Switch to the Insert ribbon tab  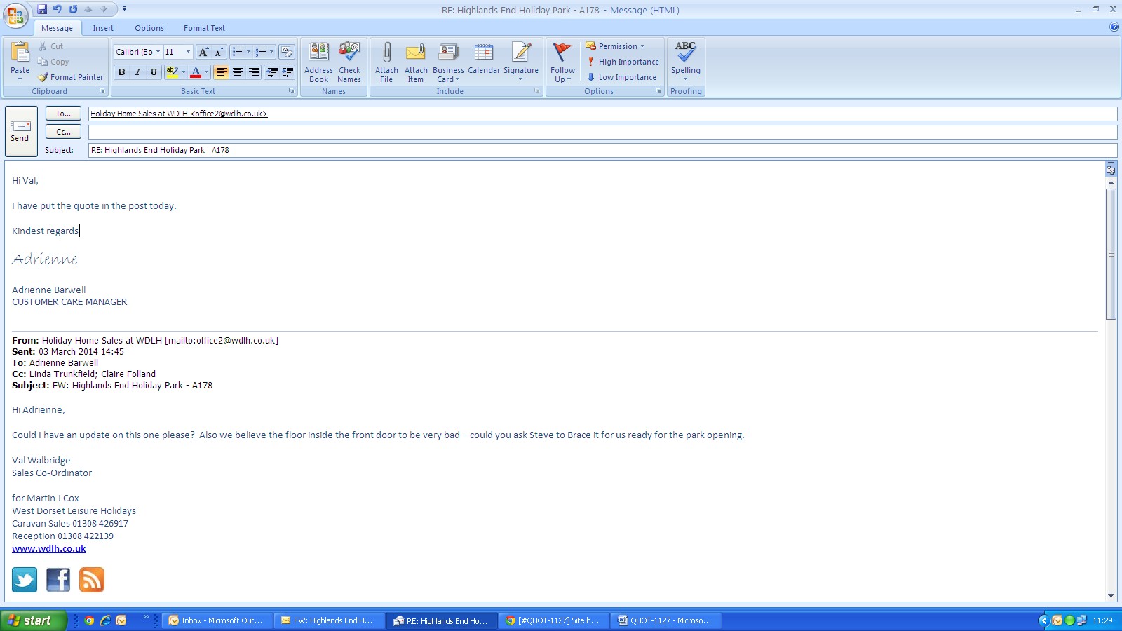pyautogui.click(x=103, y=28)
